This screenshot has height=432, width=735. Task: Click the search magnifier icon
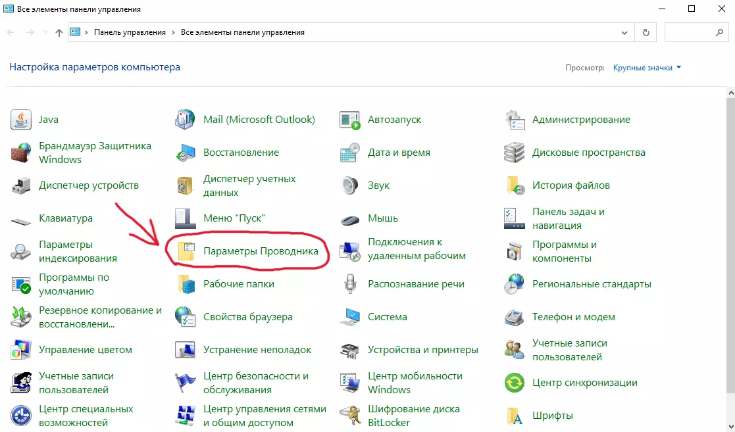coord(719,32)
